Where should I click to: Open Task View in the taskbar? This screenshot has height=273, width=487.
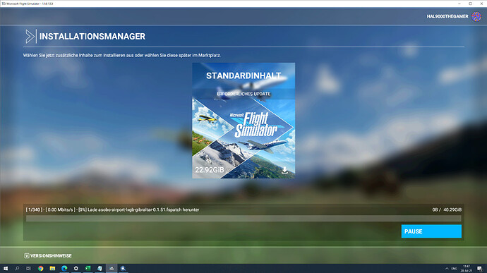pos(28,268)
